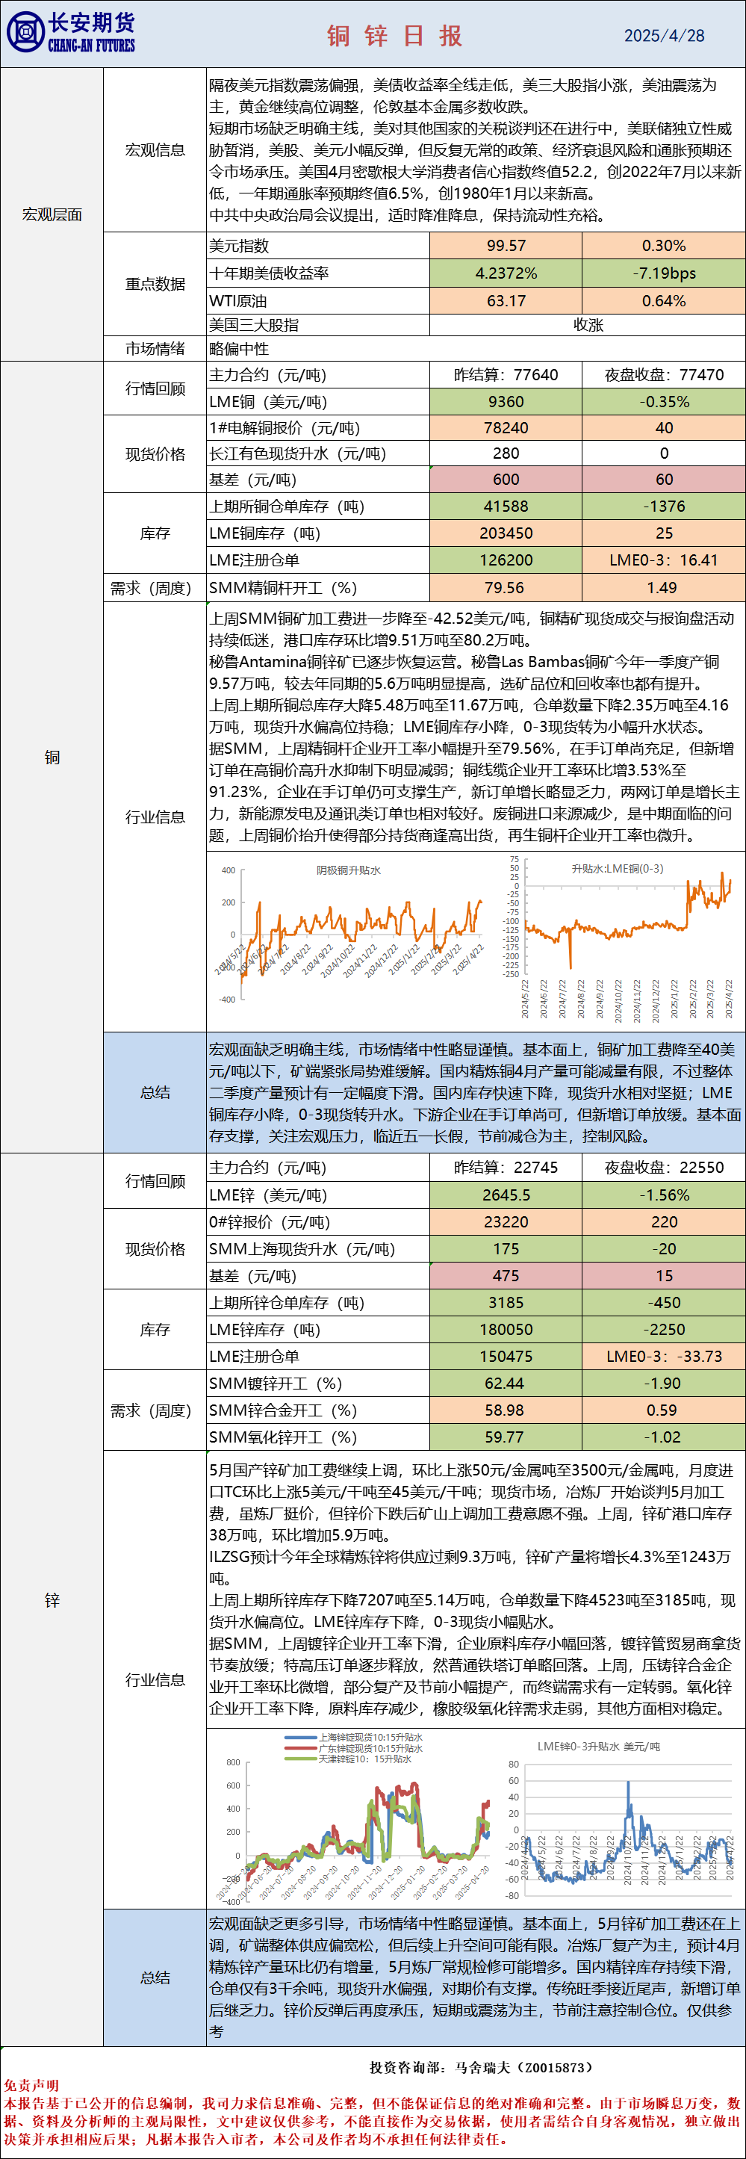746x2159 pixels.
Task: Click the LME铜（美元/吨）label
Action: (268, 401)
